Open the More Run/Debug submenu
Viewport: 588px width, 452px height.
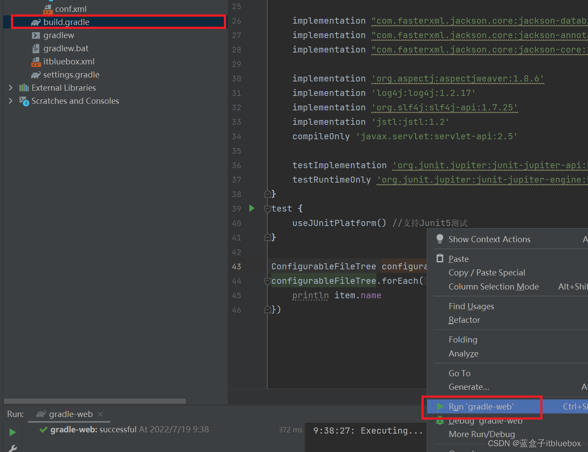(x=482, y=434)
